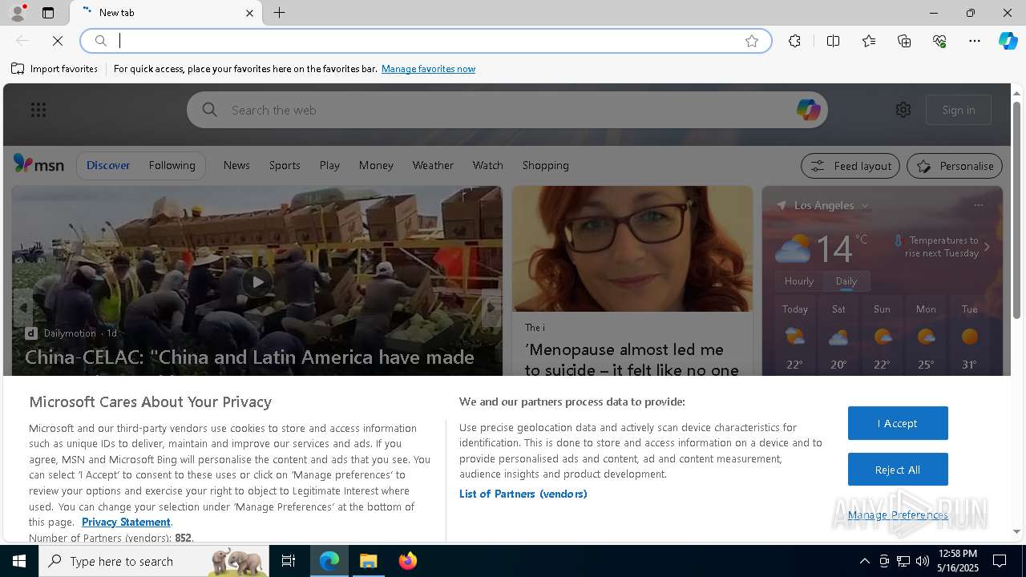1026x577 pixels.
Task: Select the Discover tab
Action: (x=108, y=165)
